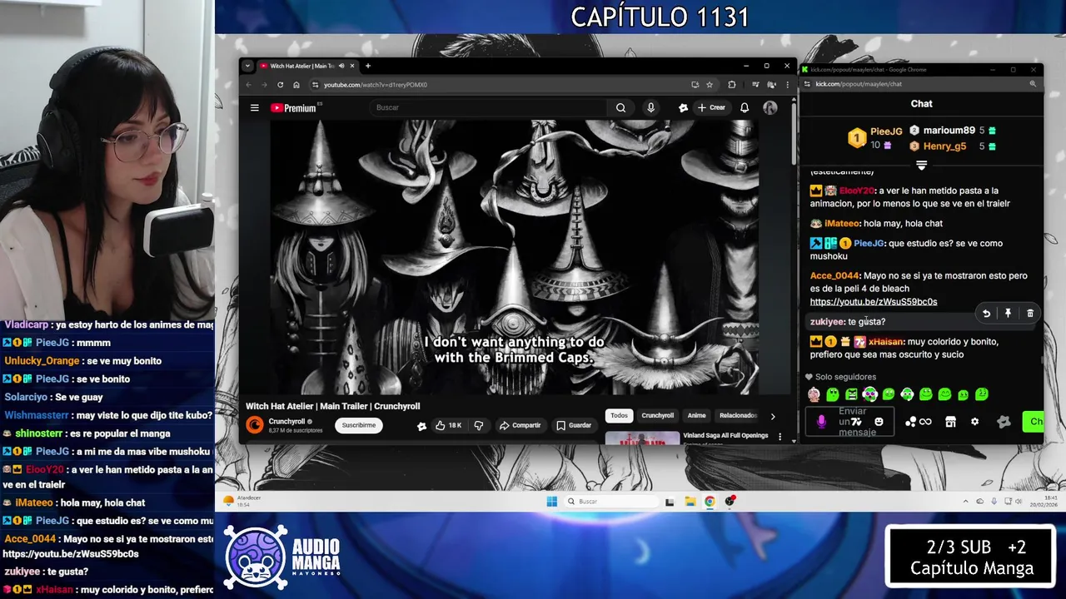Click the taskbar Buscar search box
The image size is (1066, 599).
[x=610, y=502]
